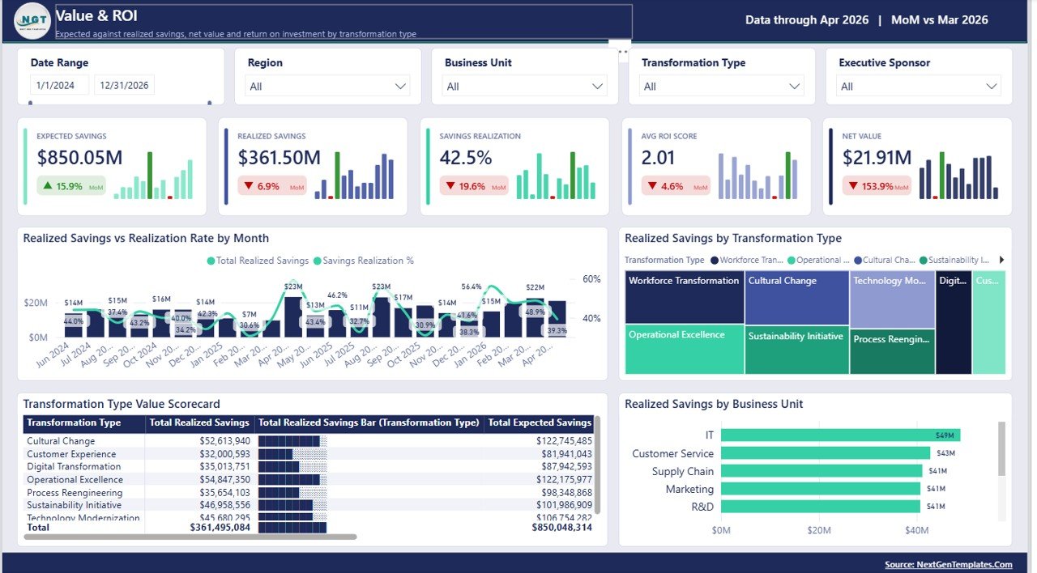Click the left handle of the date range slider
The height and width of the screenshot is (573, 1037).
[x=31, y=102]
